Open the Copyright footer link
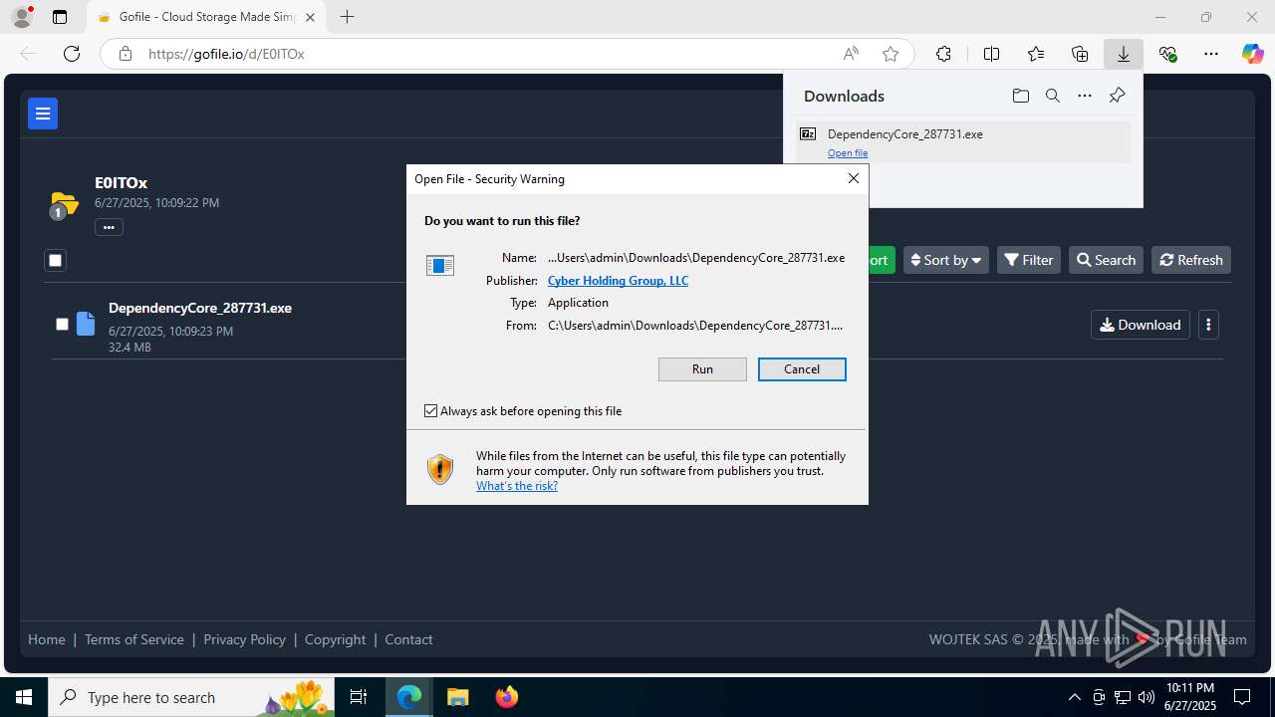 tap(335, 639)
